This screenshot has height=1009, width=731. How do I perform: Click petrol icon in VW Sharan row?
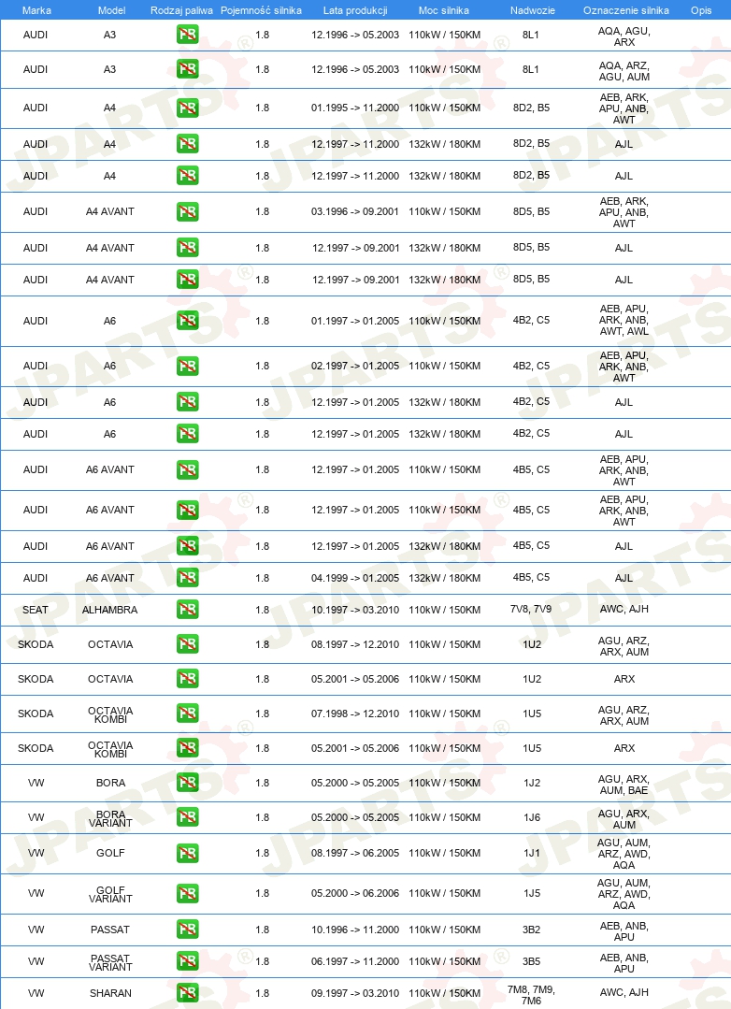[187, 993]
